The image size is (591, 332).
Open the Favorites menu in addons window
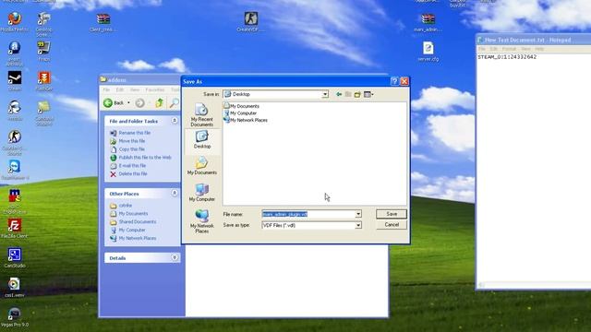tap(155, 90)
